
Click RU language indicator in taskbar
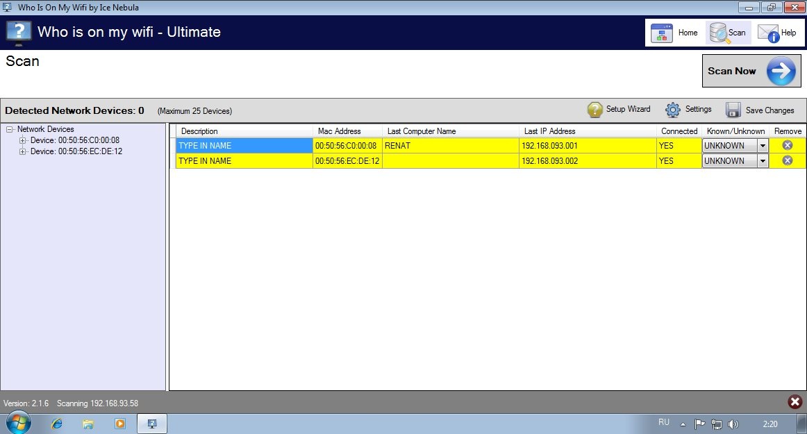pyautogui.click(x=664, y=422)
